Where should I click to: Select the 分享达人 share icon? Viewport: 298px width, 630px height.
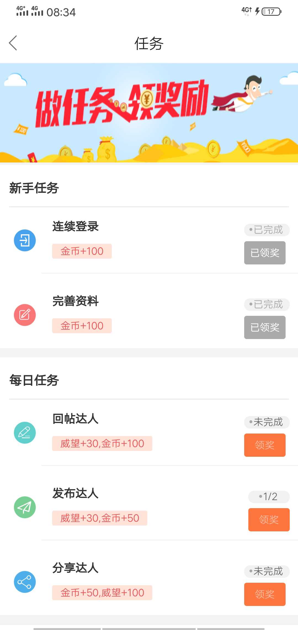(x=25, y=582)
